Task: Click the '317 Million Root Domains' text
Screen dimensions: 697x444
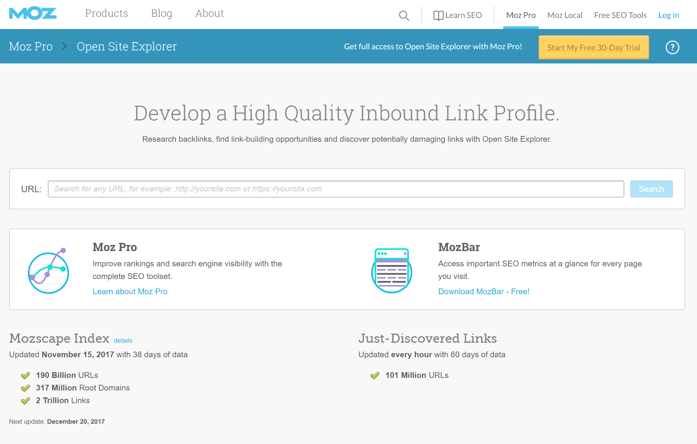Action: click(83, 388)
